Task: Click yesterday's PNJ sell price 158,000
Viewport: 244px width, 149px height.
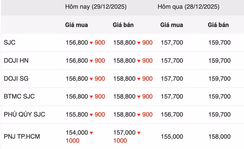Action: 219,136
